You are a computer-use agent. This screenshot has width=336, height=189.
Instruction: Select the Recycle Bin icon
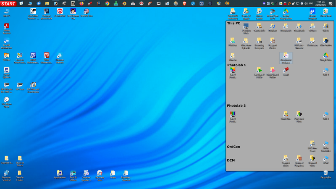tap(326, 174)
